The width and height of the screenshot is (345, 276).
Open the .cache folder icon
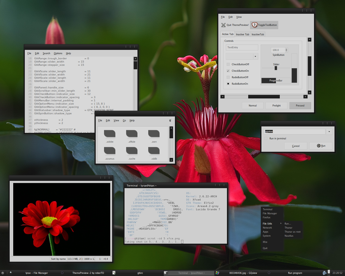click(132, 151)
